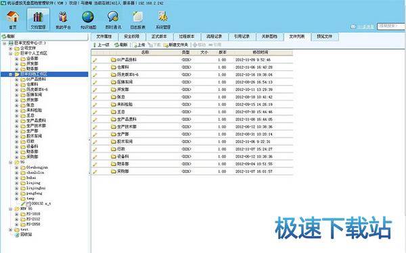Image resolution: width=406 pixels, height=253 pixels.
Task: Open the 过程版本 tab
Action: [187, 36]
